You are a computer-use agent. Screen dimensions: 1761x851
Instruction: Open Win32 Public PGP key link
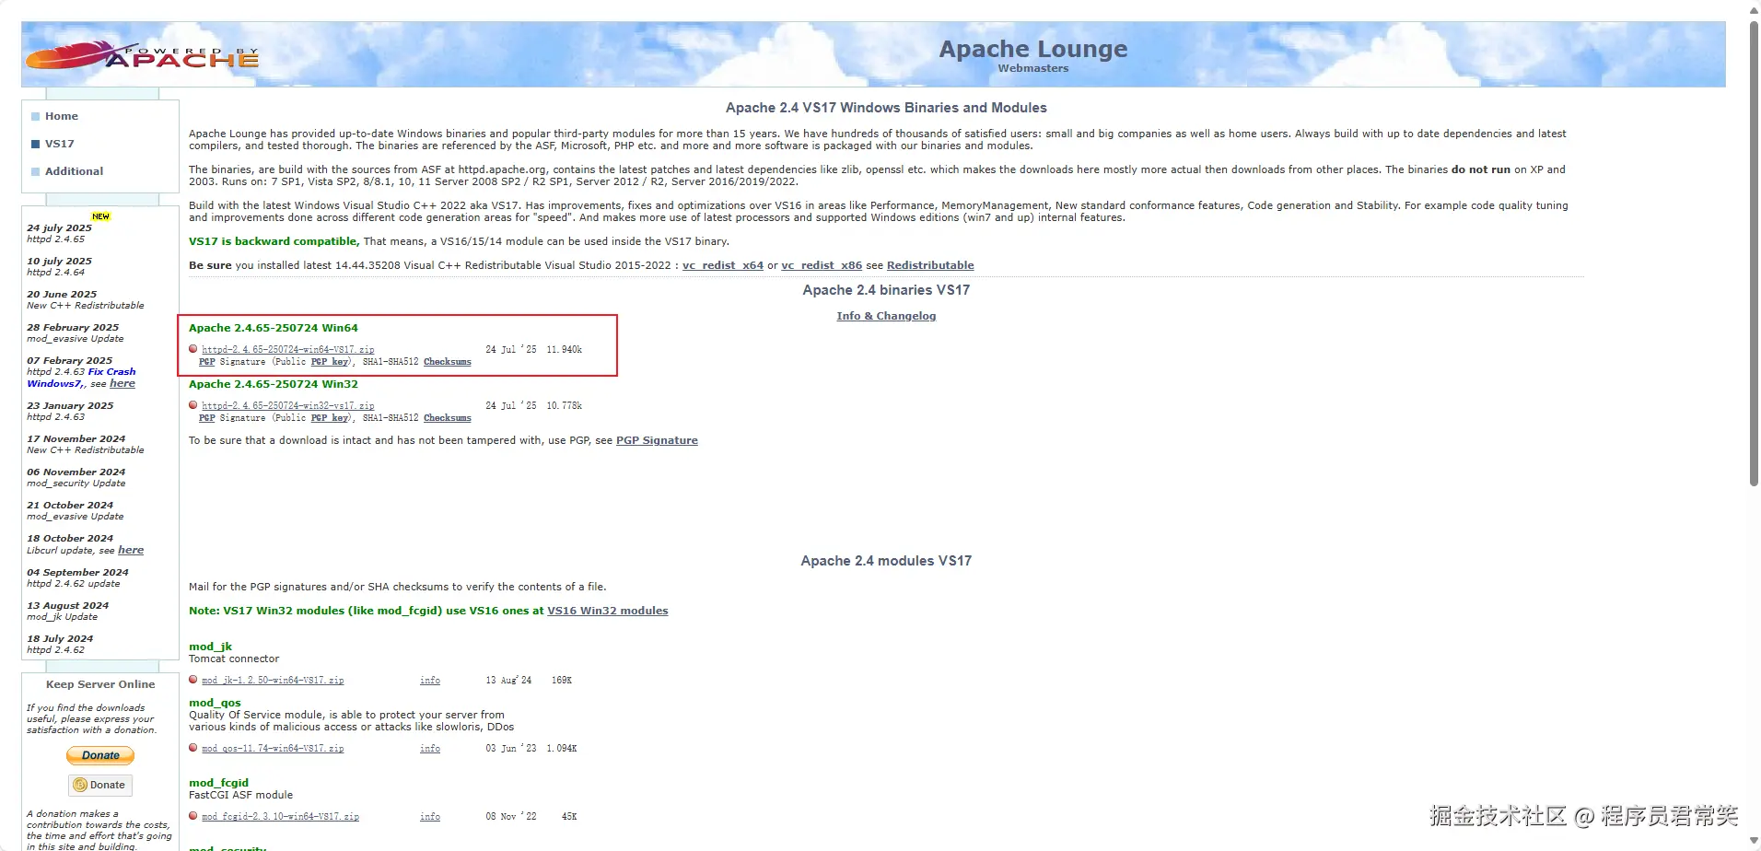click(x=330, y=418)
